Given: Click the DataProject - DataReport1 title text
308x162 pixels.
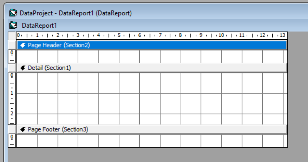Looking at the screenshot, I should pyautogui.click(x=75, y=13).
